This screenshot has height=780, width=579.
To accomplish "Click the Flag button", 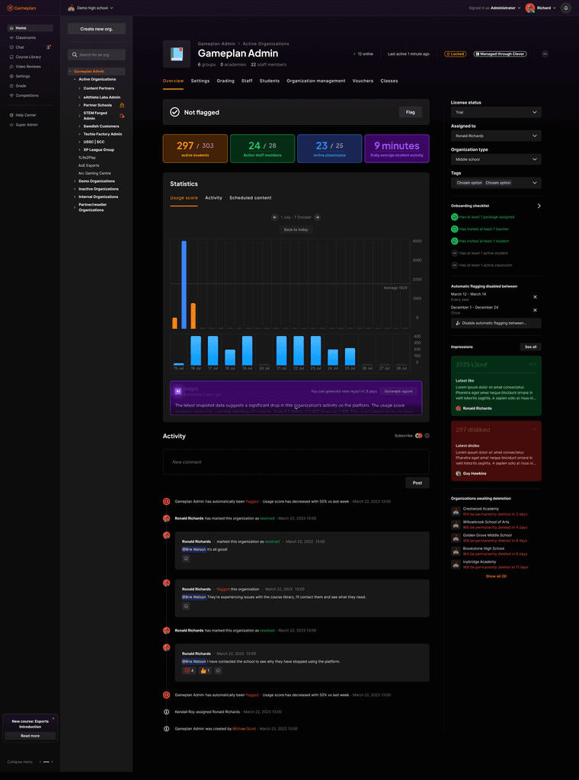I will 411,112.
